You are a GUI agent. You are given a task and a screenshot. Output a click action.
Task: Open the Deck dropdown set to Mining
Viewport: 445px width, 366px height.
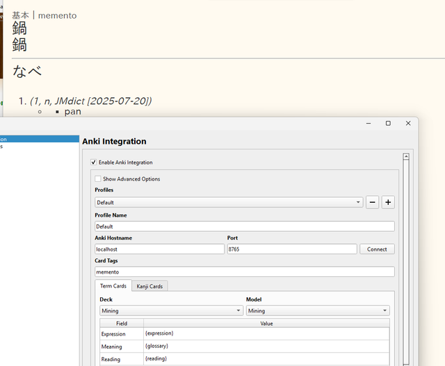[x=172, y=310]
